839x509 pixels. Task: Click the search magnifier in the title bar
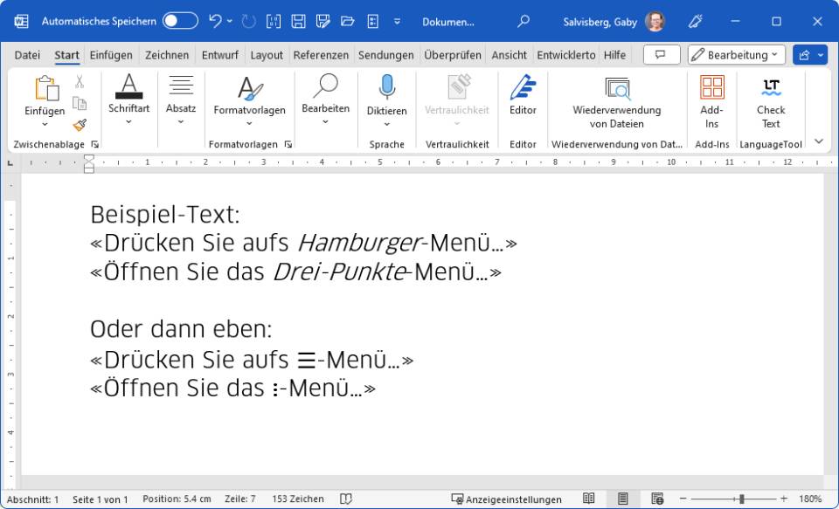pyautogui.click(x=523, y=21)
